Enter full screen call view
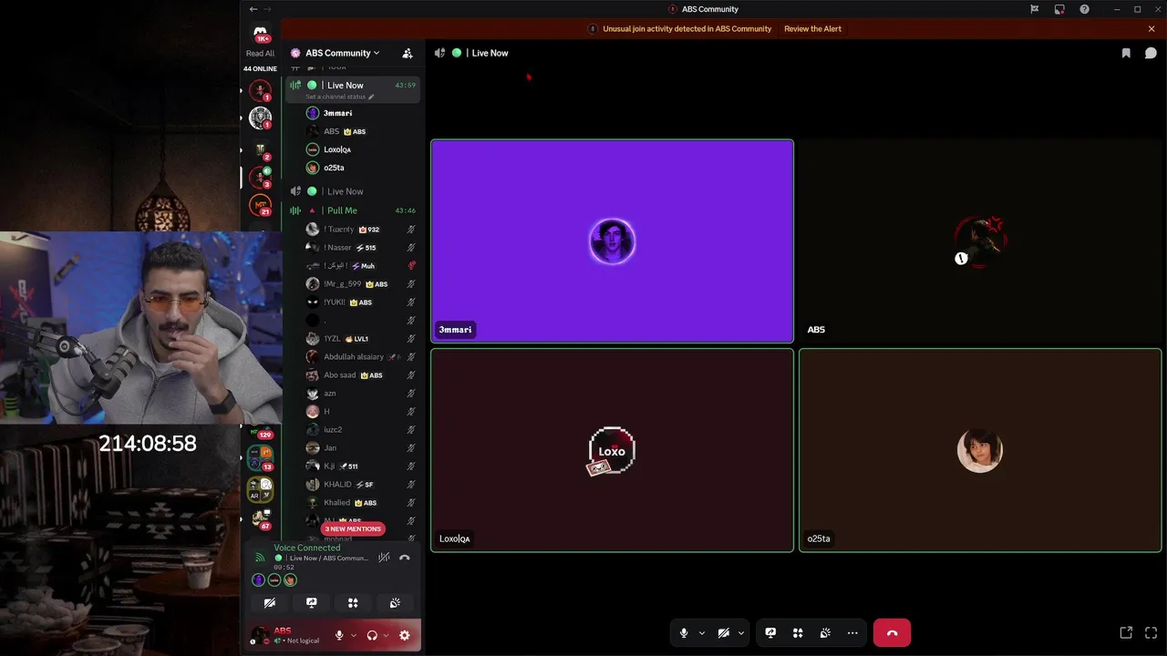The width and height of the screenshot is (1167, 656). click(1151, 633)
